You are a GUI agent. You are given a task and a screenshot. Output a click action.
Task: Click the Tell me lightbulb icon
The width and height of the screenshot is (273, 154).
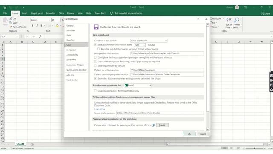[x=111, y=13]
